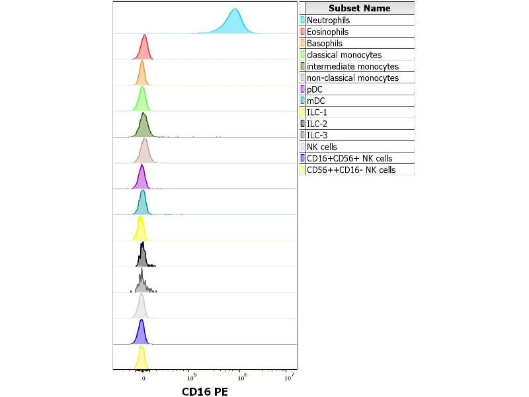Click the ILC-2 black color swatch
529x397 pixels.
point(303,124)
